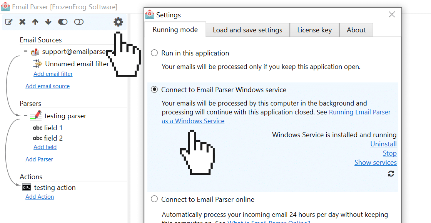Click the Add field link
This screenshot has width=431, height=223.
pos(45,147)
